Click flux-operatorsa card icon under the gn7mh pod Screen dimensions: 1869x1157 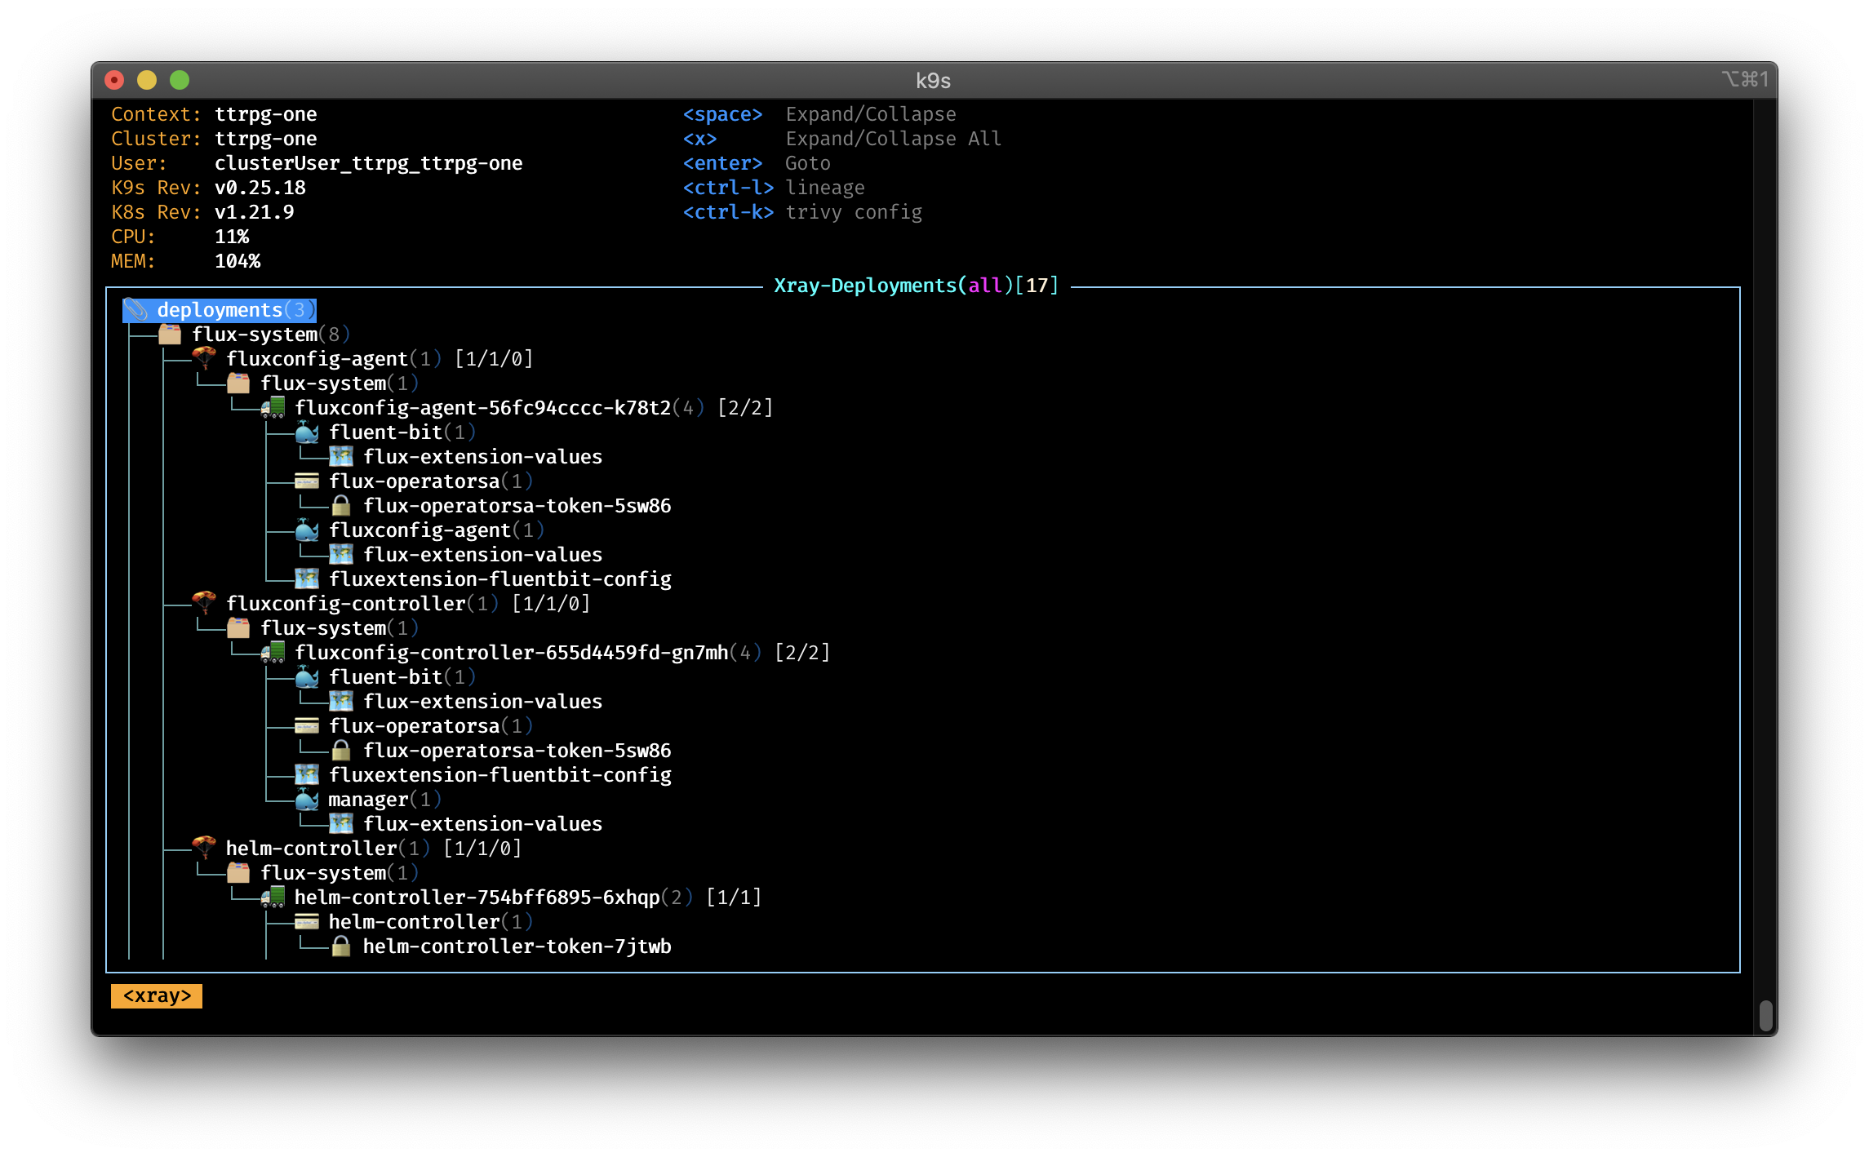(307, 726)
